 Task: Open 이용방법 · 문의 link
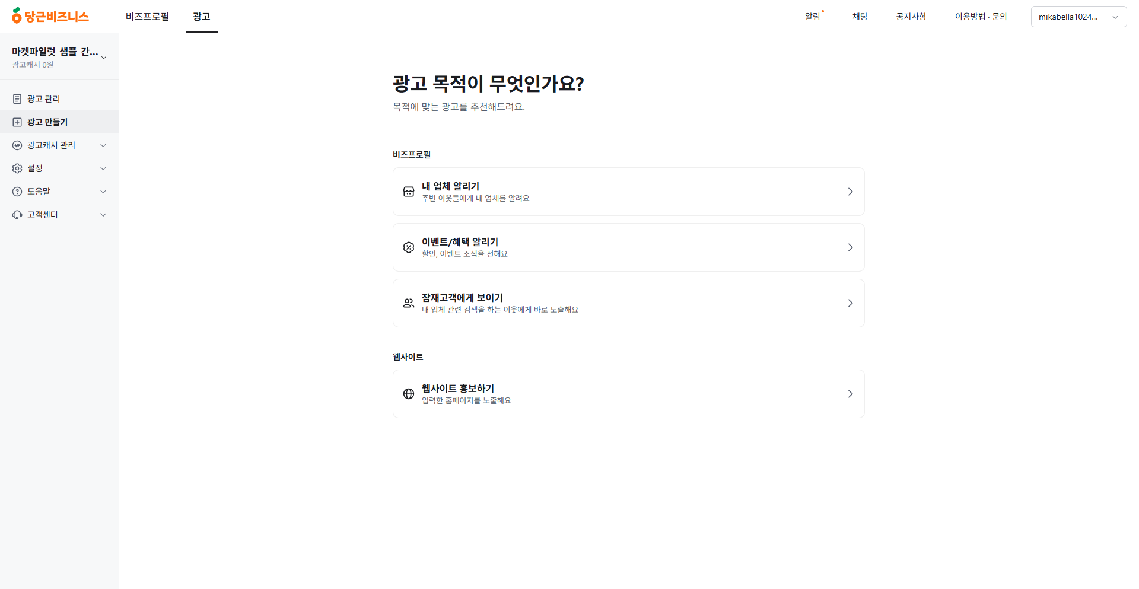click(981, 17)
